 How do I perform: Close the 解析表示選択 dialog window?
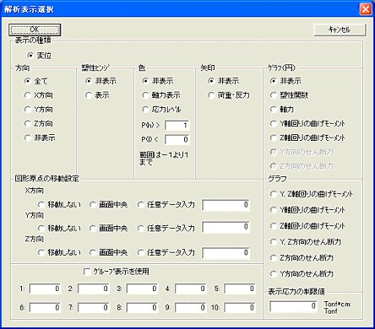366,9
